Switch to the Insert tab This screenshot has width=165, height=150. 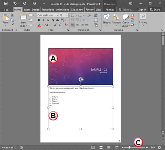[26, 10]
